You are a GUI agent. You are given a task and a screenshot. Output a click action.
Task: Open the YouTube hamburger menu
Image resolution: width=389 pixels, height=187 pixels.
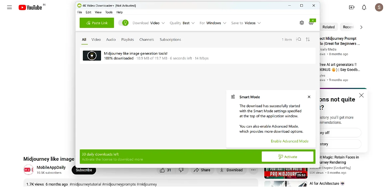(x=10, y=7)
